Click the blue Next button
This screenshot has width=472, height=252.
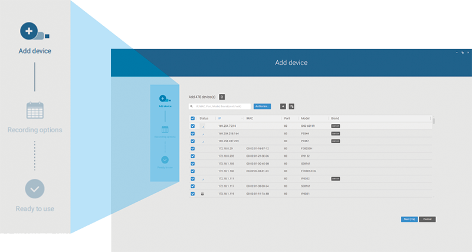(409, 219)
